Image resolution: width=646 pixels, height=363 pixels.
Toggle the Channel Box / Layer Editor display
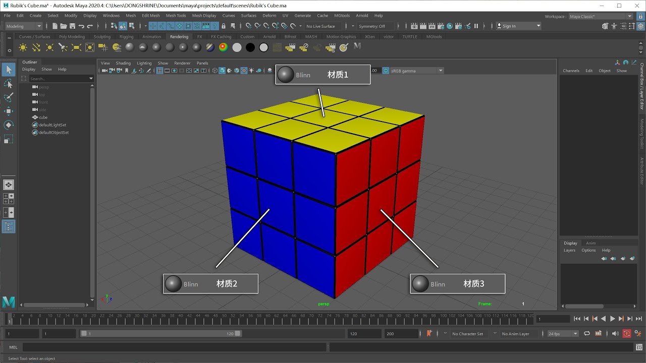tap(641, 26)
